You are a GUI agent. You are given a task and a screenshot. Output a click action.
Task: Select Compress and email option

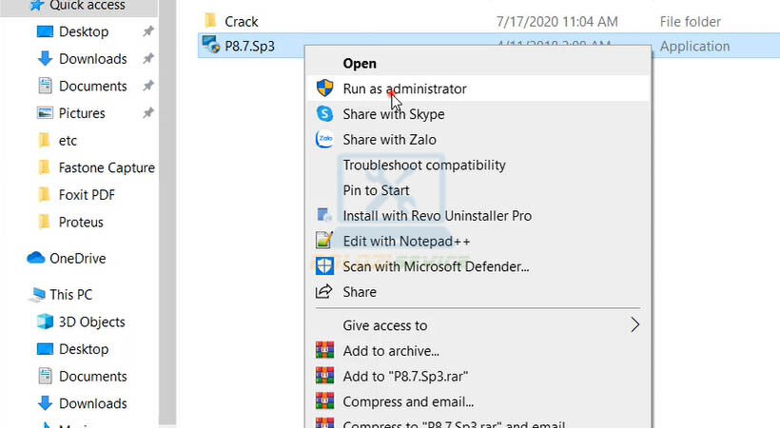click(x=408, y=401)
